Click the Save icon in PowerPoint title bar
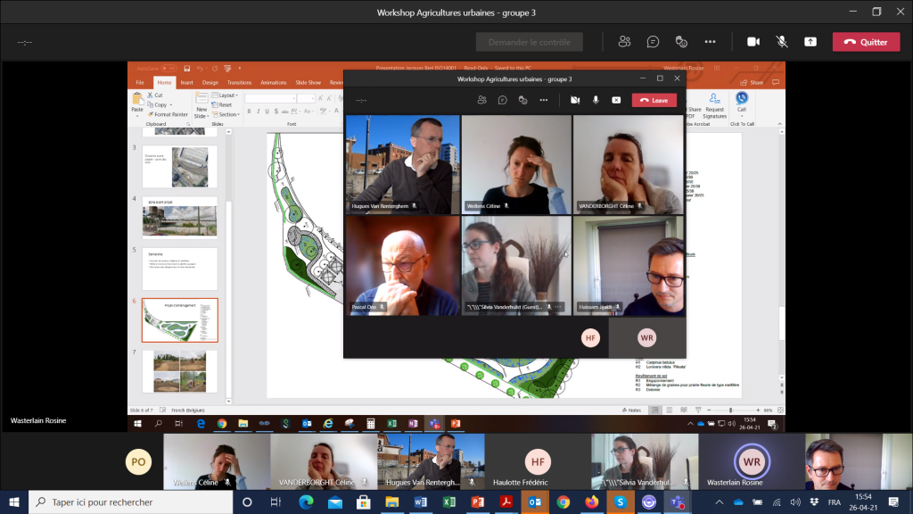The width and height of the screenshot is (913, 514). tap(187, 68)
